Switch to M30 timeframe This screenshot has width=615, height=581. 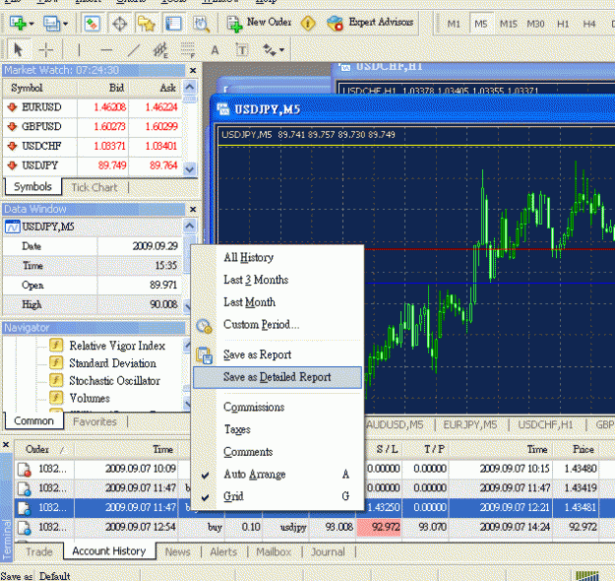[x=535, y=24]
